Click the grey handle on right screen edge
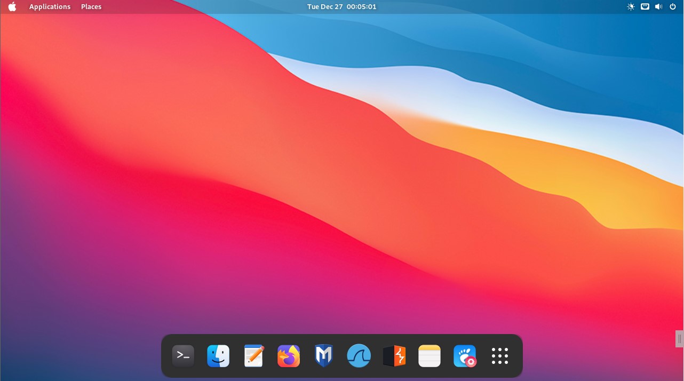Screen dimensions: 684x381 679,339
